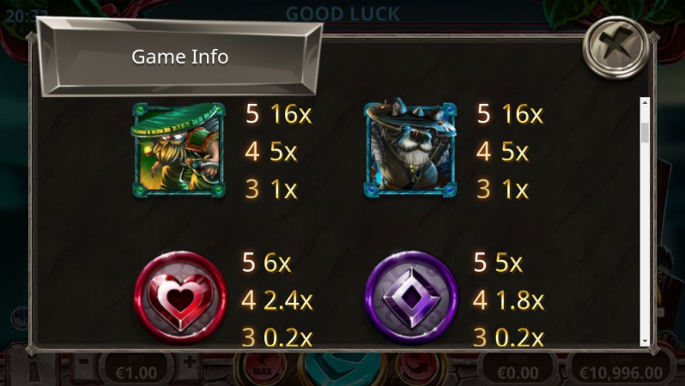Click the dimmed MAX bet button
The height and width of the screenshot is (386, 685).
[262, 368]
